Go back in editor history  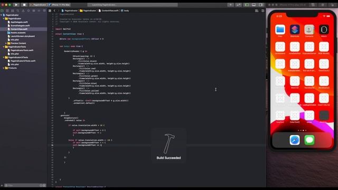(54, 11)
